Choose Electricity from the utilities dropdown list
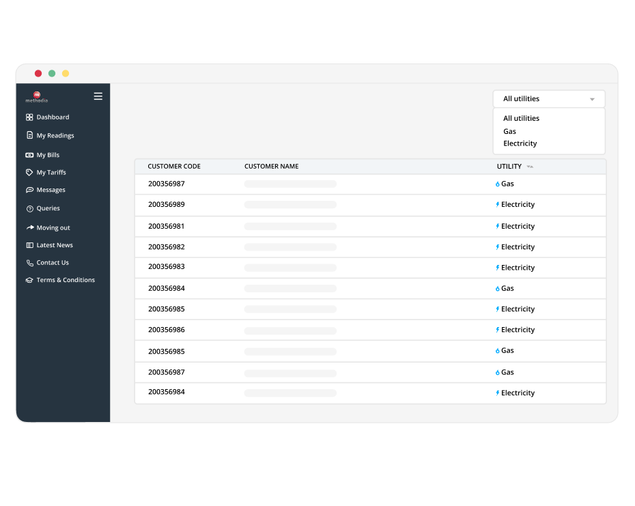 pyautogui.click(x=520, y=143)
